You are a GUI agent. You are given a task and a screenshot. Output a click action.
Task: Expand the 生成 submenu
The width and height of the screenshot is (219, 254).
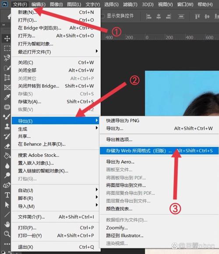pyautogui.click(x=56, y=129)
